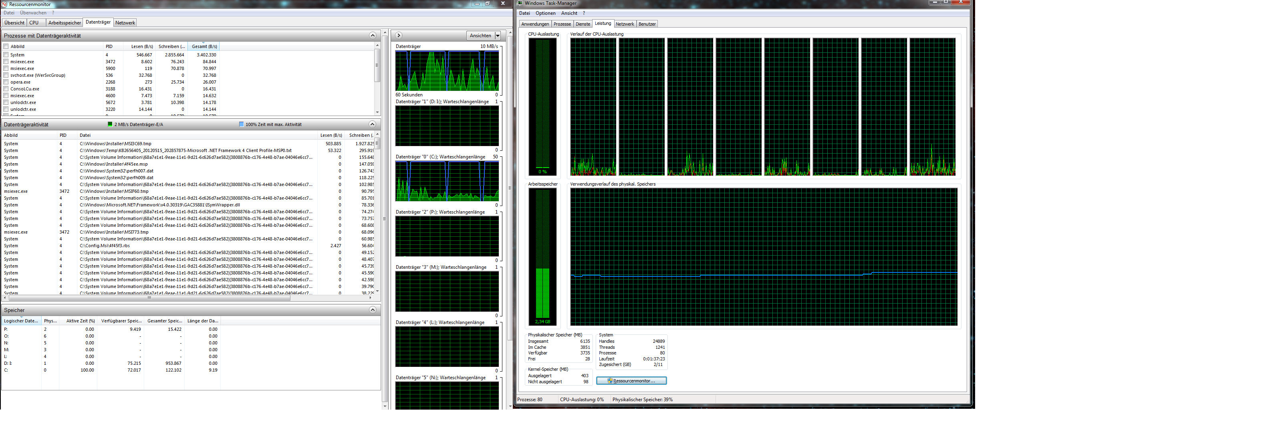Hide graphs pane with arrow button
1282x432 pixels.
pos(399,35)
